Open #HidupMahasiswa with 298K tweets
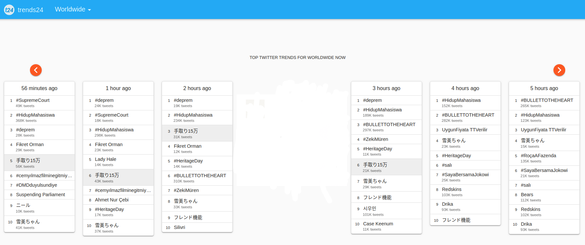The height and width of the screenshot is (245, 585). point(114,130)
